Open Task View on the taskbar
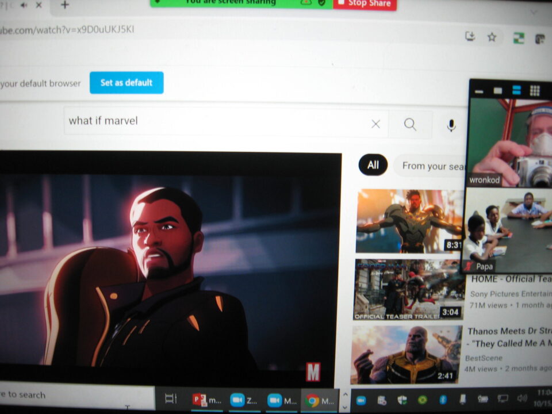 pos(171,398)
